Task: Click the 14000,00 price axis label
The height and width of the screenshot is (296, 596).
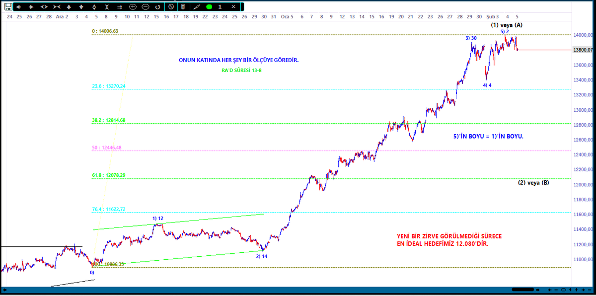Action: click(584, 35)
